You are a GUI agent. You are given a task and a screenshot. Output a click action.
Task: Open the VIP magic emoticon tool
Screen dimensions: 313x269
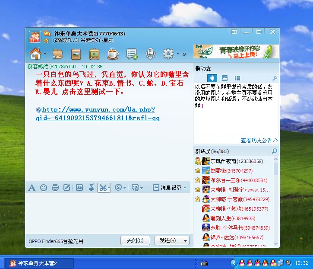[x=55, y=188]
